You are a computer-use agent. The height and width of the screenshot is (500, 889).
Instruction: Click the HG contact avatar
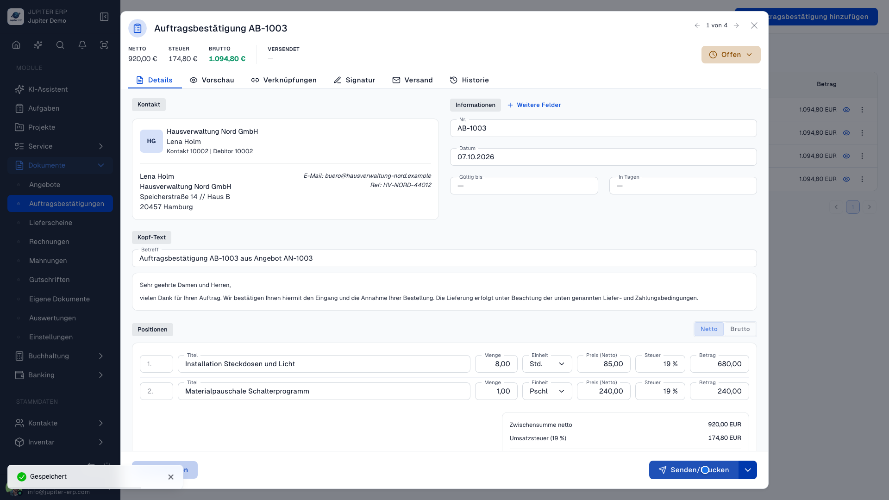(151, 141)
